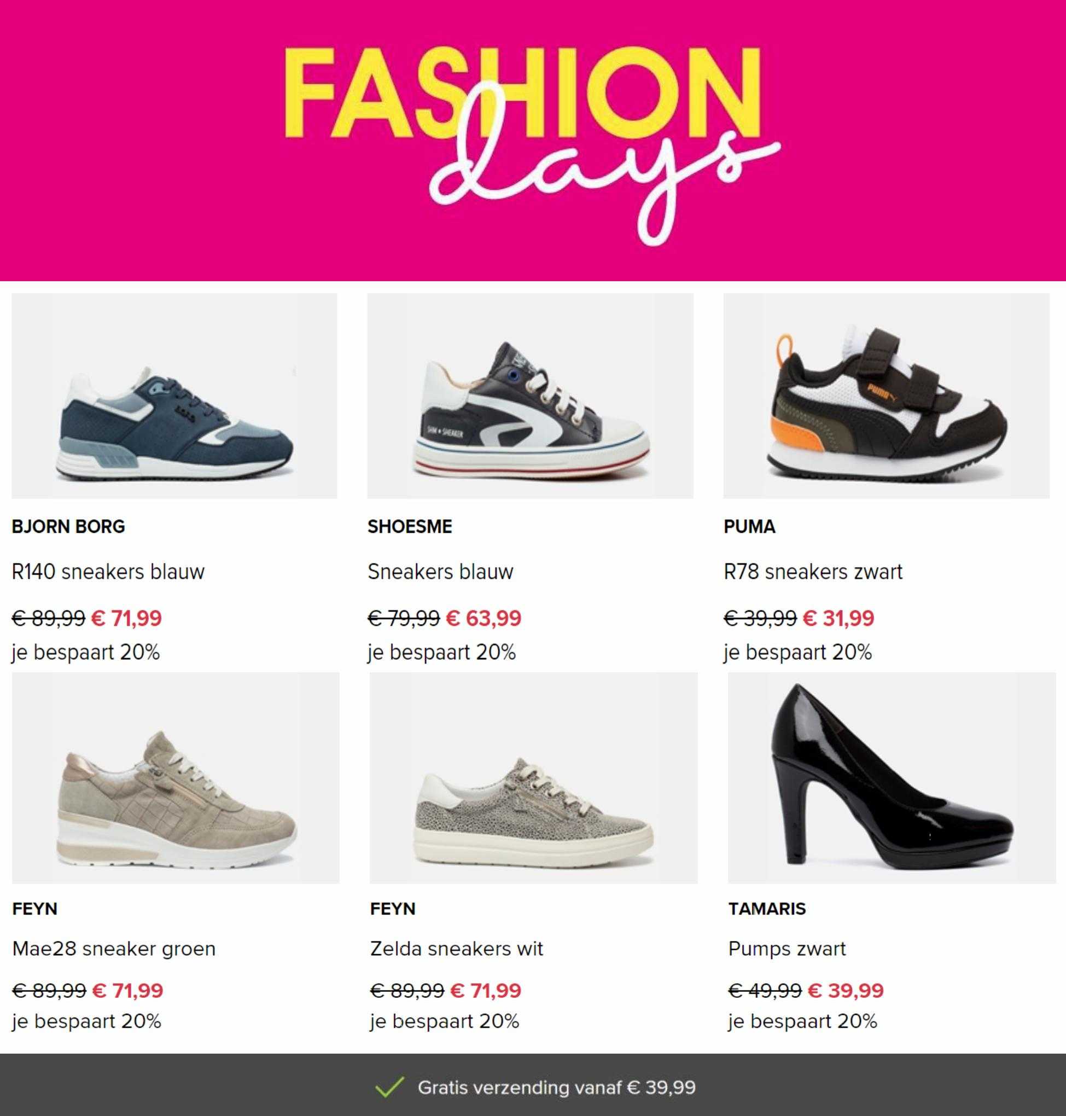Click the green checkmark shipping icon
The height and width of the screenshot is (1116, 1066).
pos(390,1087)
